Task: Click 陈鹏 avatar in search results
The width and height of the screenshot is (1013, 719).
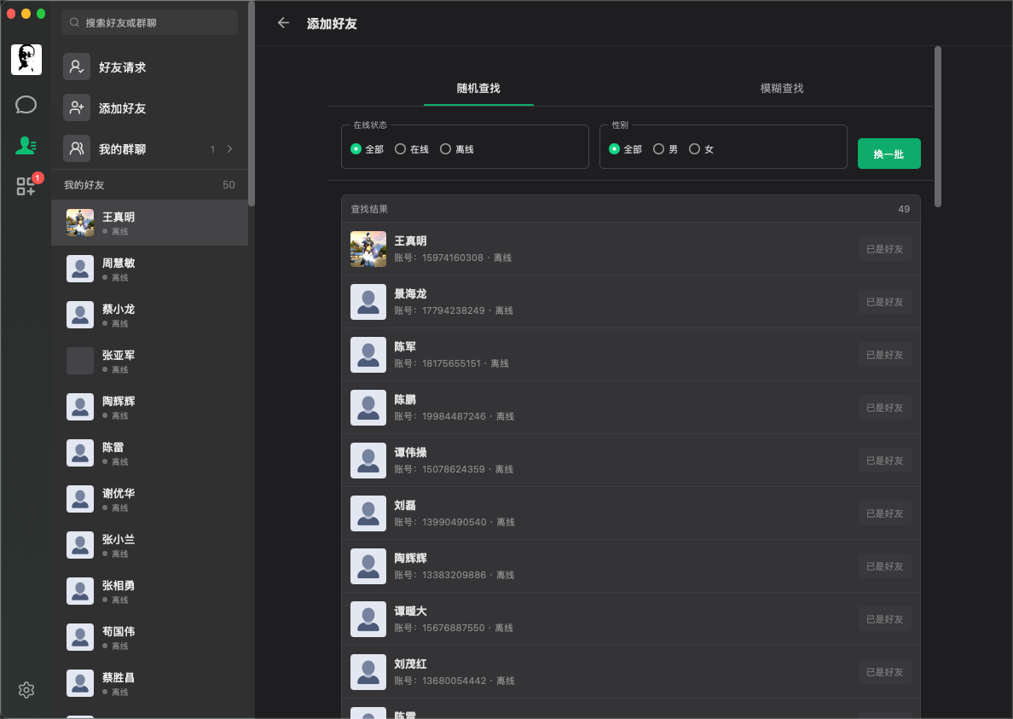Action: point(368,408)
